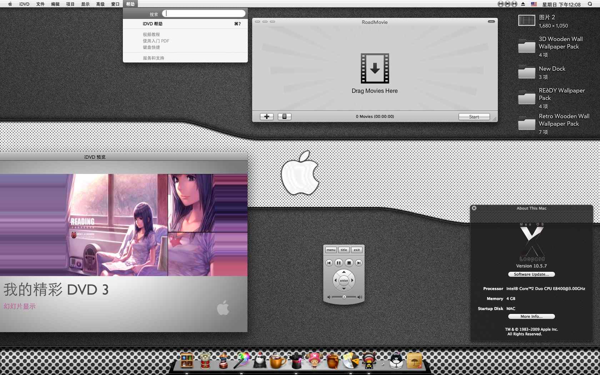Click Version 10.5.7 text in About This Mac
The height and width of the screenshot is (375, 600).
[x=531, y=266]
